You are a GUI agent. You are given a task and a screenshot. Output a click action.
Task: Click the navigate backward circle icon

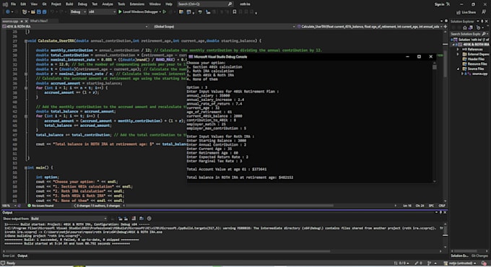[7, 12]
